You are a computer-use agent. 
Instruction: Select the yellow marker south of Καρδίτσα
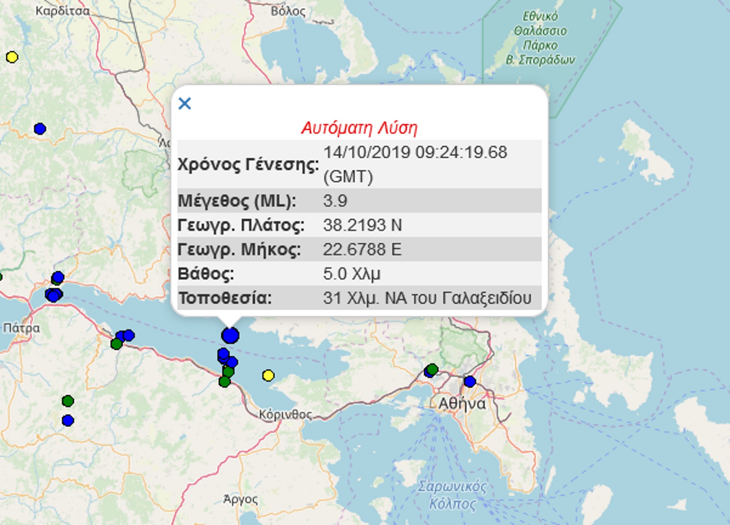[12, 57]
